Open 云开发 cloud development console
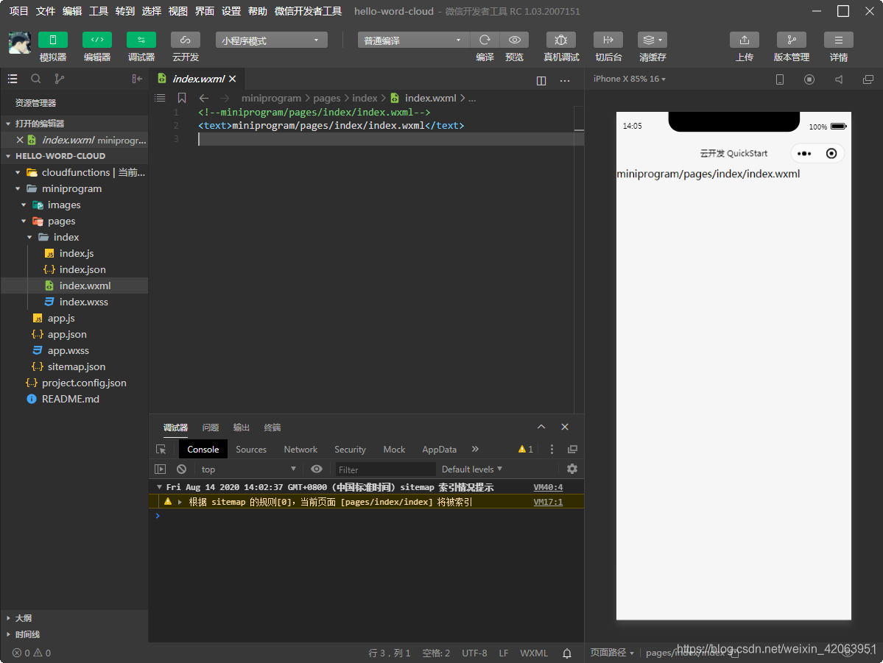 click(x=186, y=40)
